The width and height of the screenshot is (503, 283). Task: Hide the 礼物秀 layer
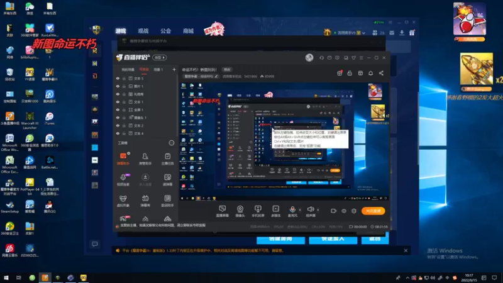click(x=118, y=94)
